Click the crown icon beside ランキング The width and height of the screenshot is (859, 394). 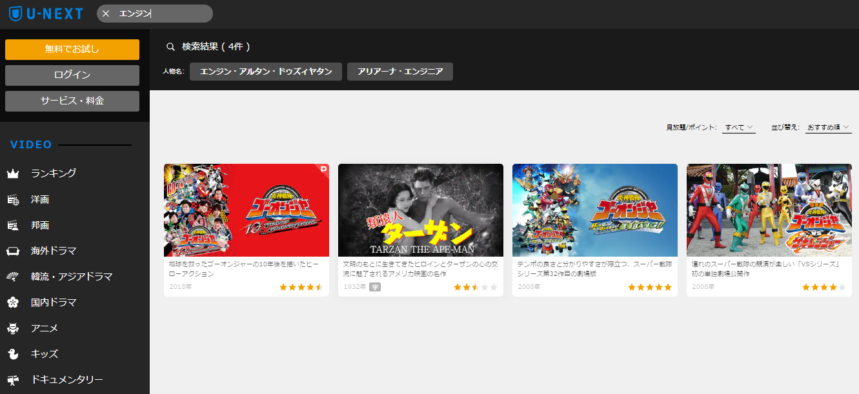tap(13, 173)
